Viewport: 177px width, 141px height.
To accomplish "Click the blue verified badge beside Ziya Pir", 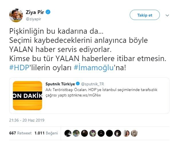I will click(48, 12).
